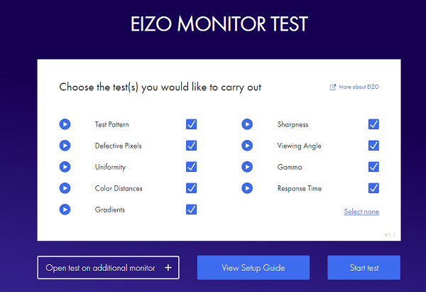Click the Color Distances play icon
426x292 pixels.
(x=65, y=188)
